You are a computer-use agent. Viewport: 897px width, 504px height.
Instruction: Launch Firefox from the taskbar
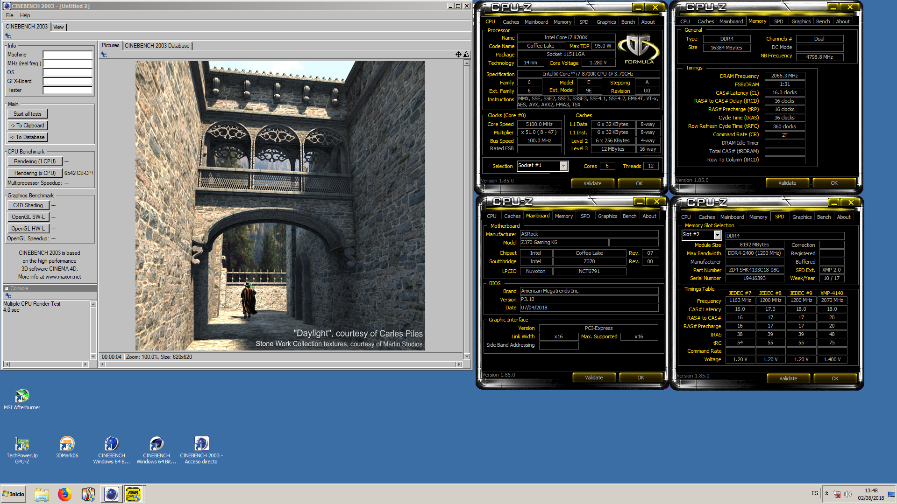point(64,494)
